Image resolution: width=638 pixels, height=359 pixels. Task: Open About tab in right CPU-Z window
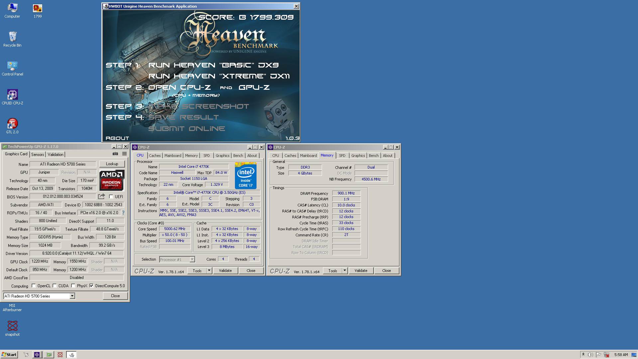pos(388,156)
